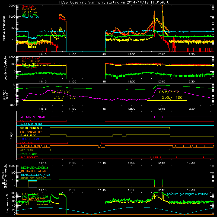217x217 pixels.
Task: Click the 11:30 tick label under decimation plot
Action: [x=72, y=190]
